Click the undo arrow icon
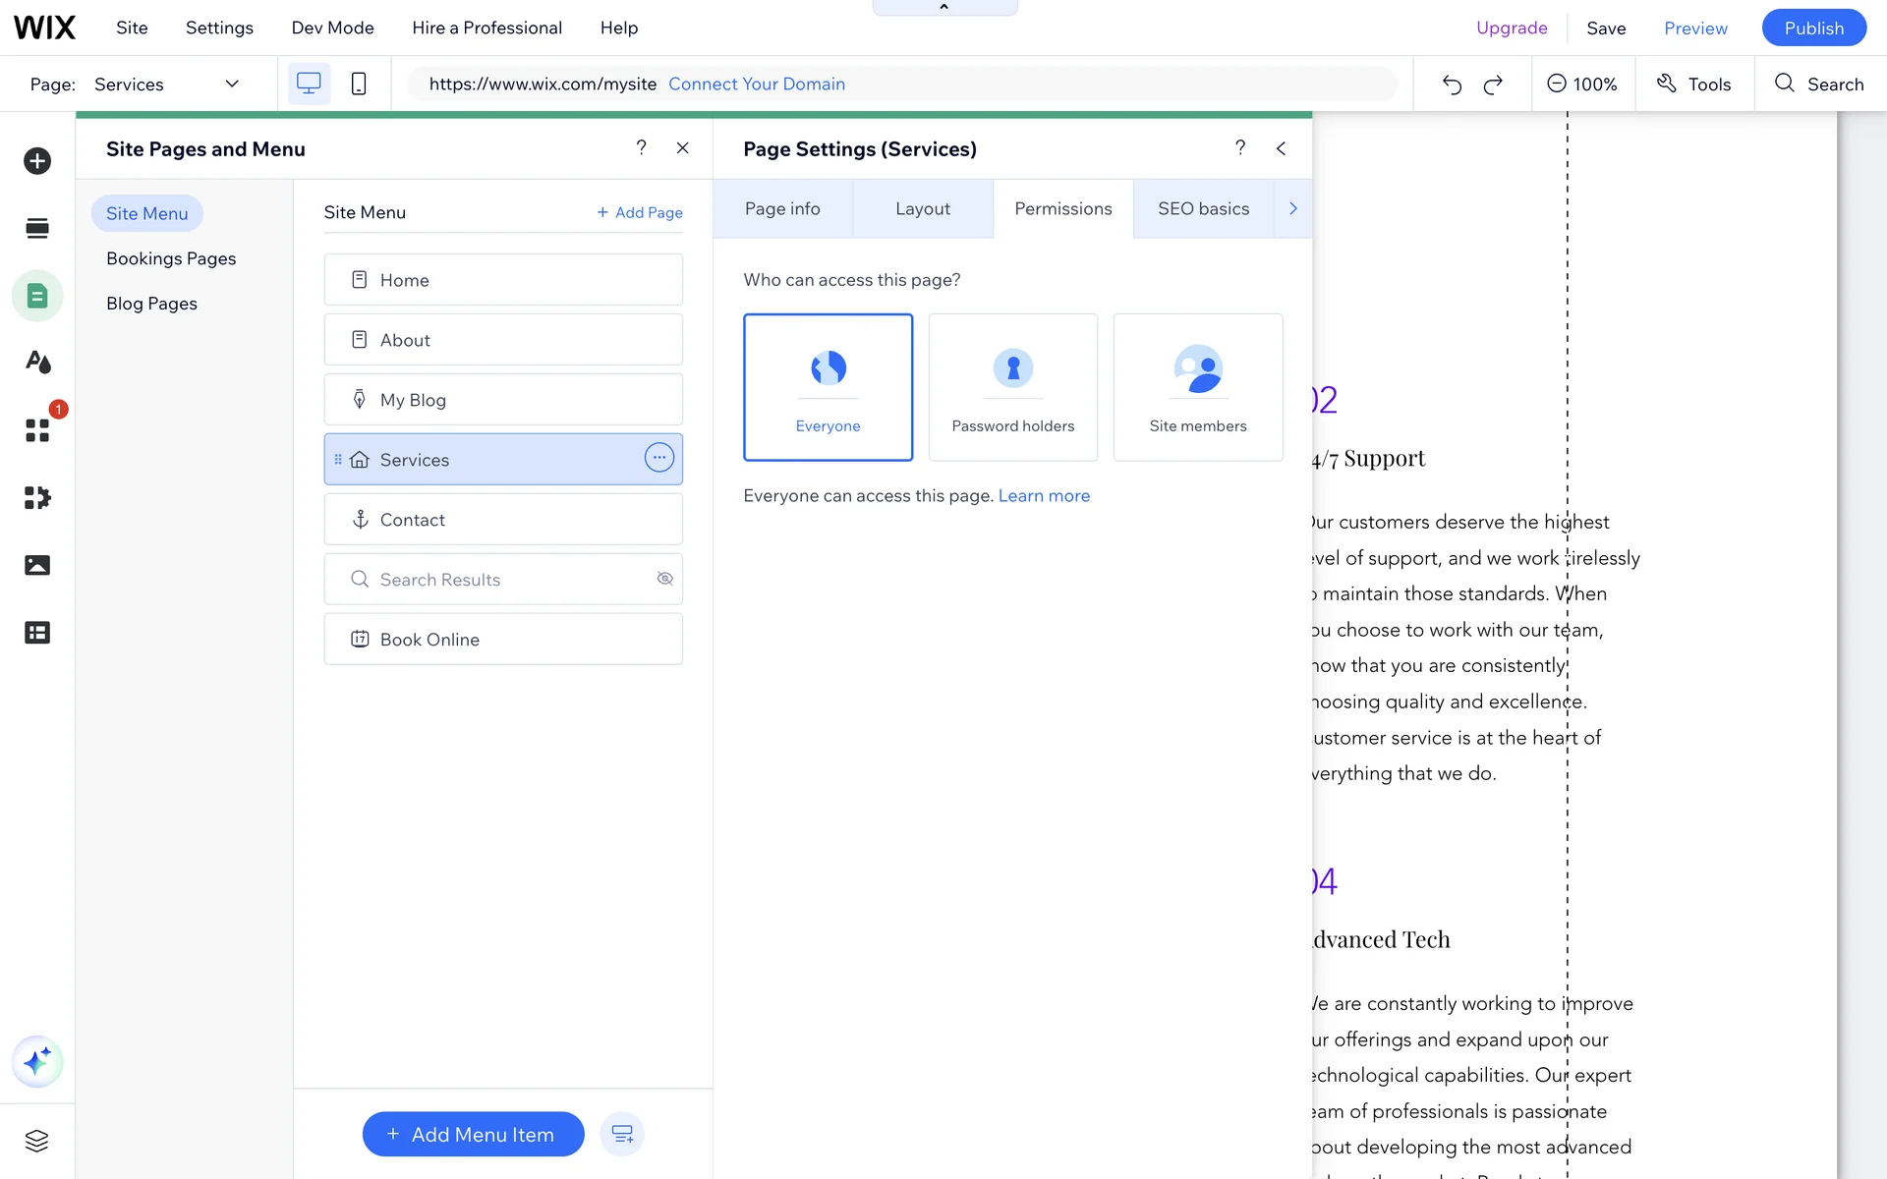1887x1179 pixels. (1452, 84)
